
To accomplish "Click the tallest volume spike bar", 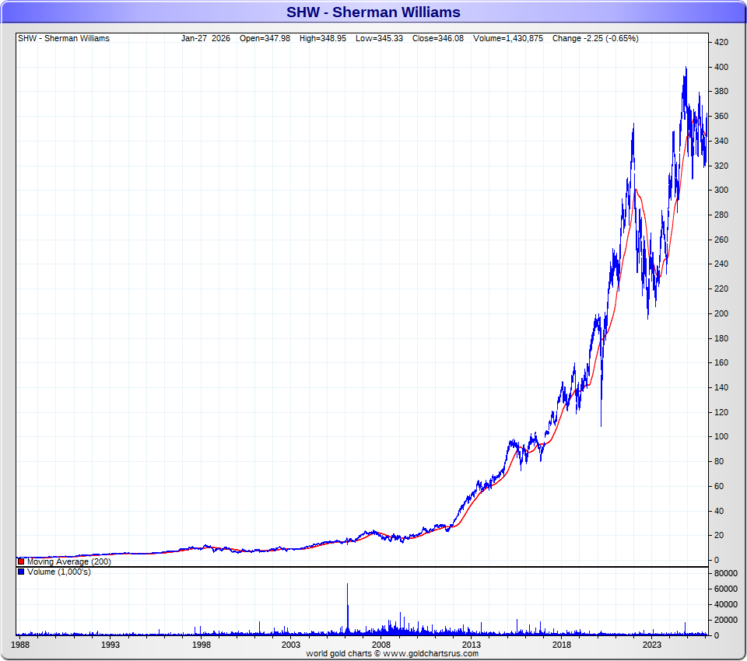I will (347, 607).
